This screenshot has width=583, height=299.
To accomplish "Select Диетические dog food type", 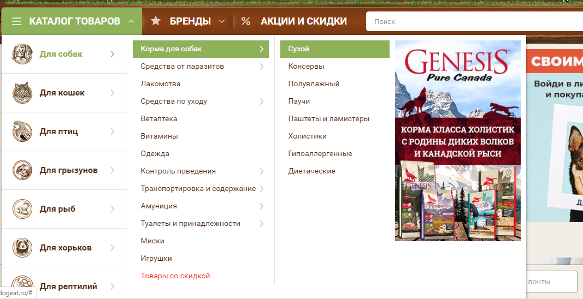I will pyautogui.click(x=311, y=171).
